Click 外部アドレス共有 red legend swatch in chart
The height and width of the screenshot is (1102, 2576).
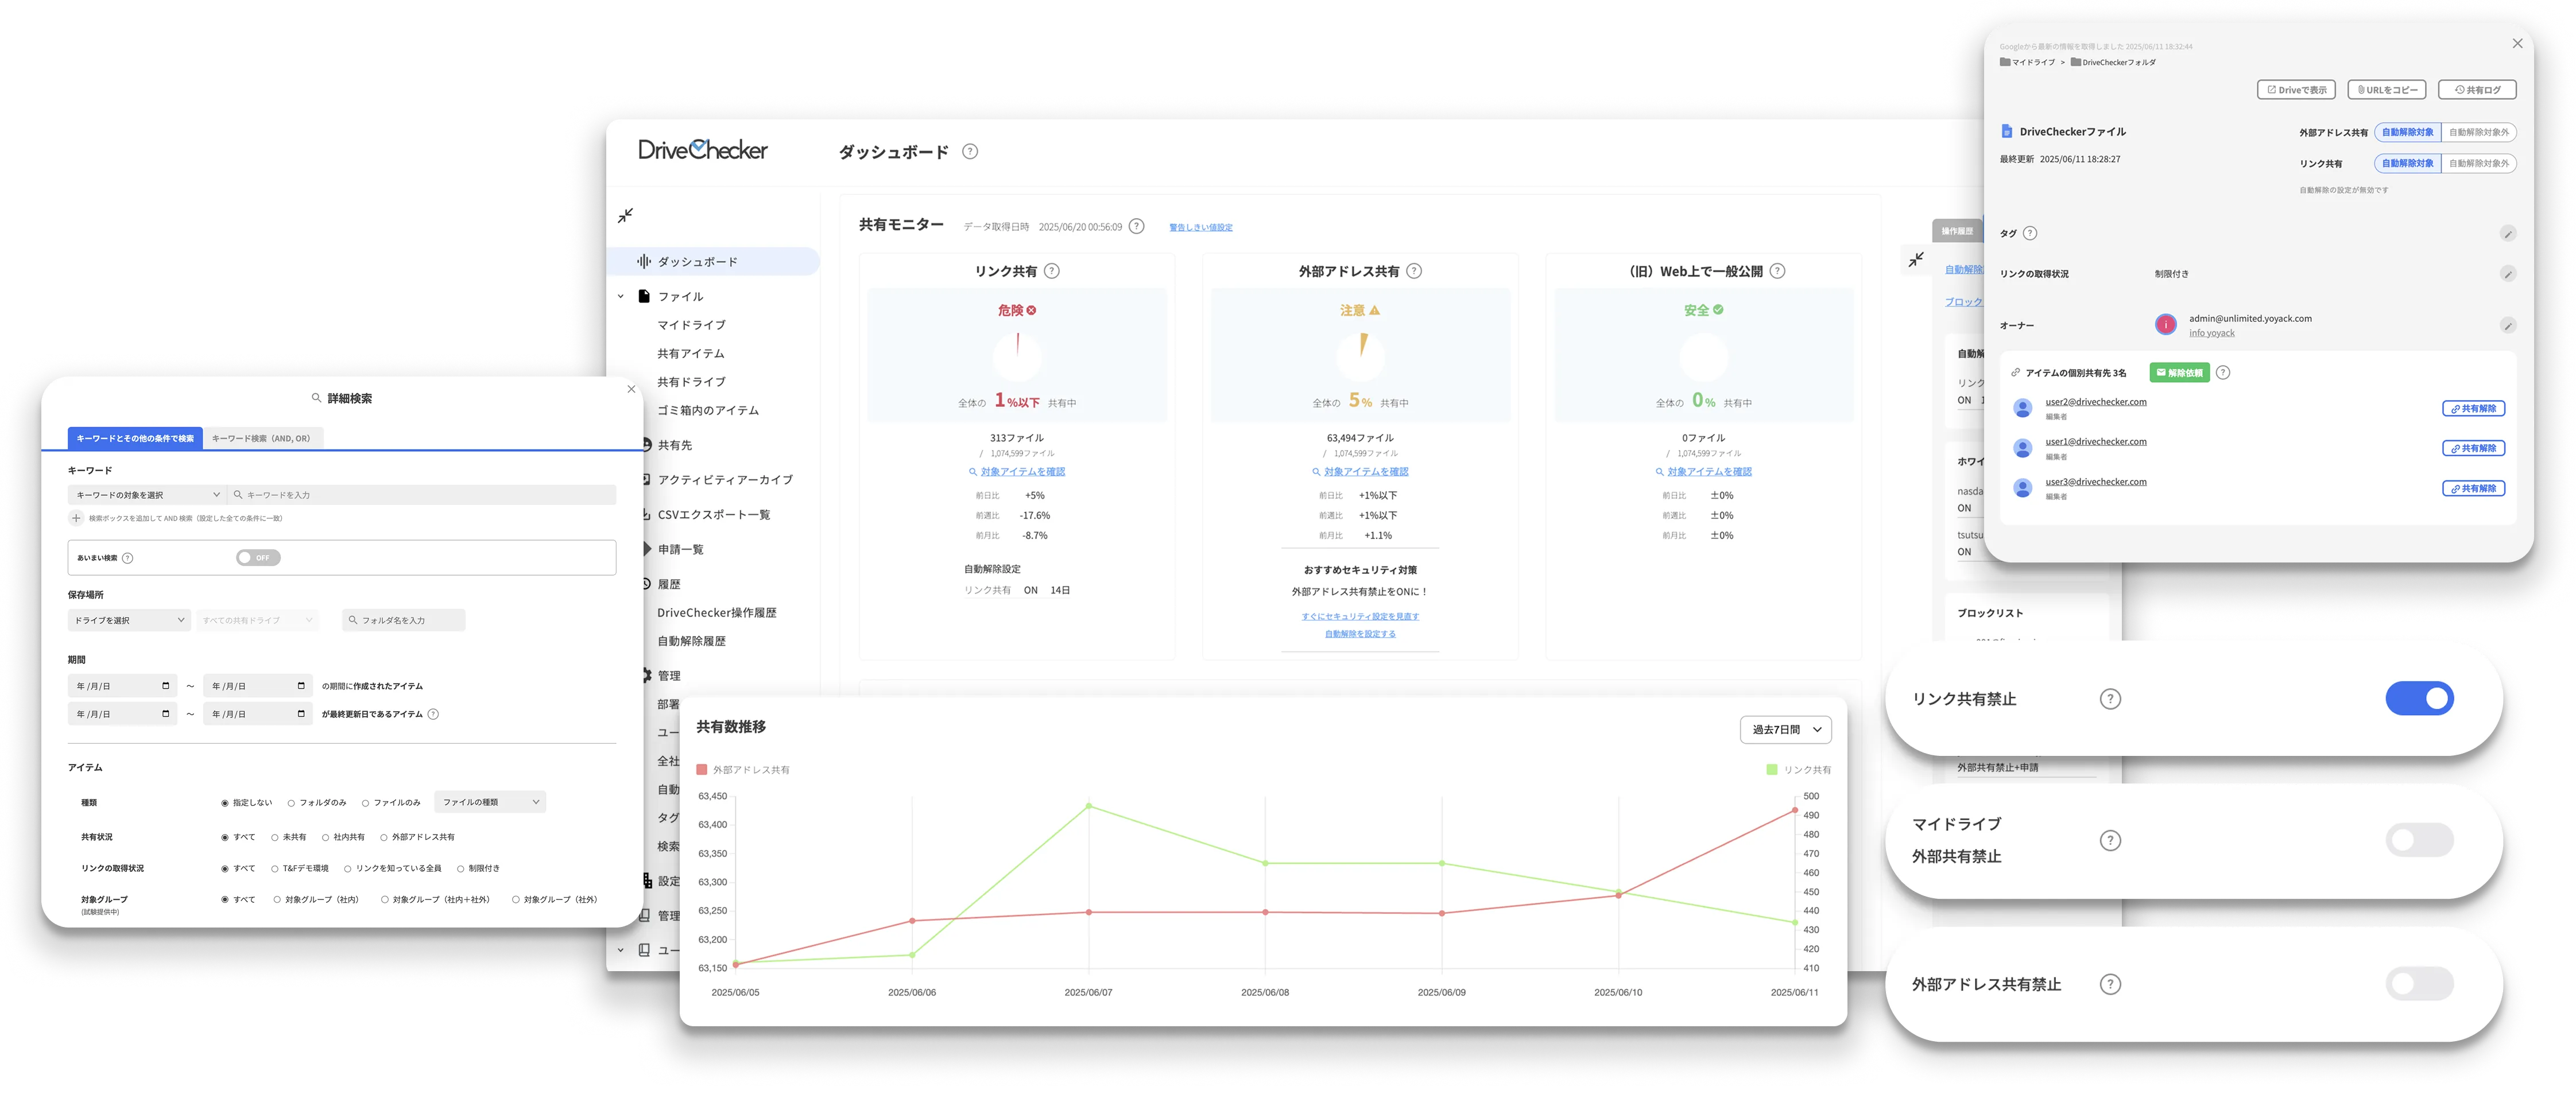tap(702, 770)
